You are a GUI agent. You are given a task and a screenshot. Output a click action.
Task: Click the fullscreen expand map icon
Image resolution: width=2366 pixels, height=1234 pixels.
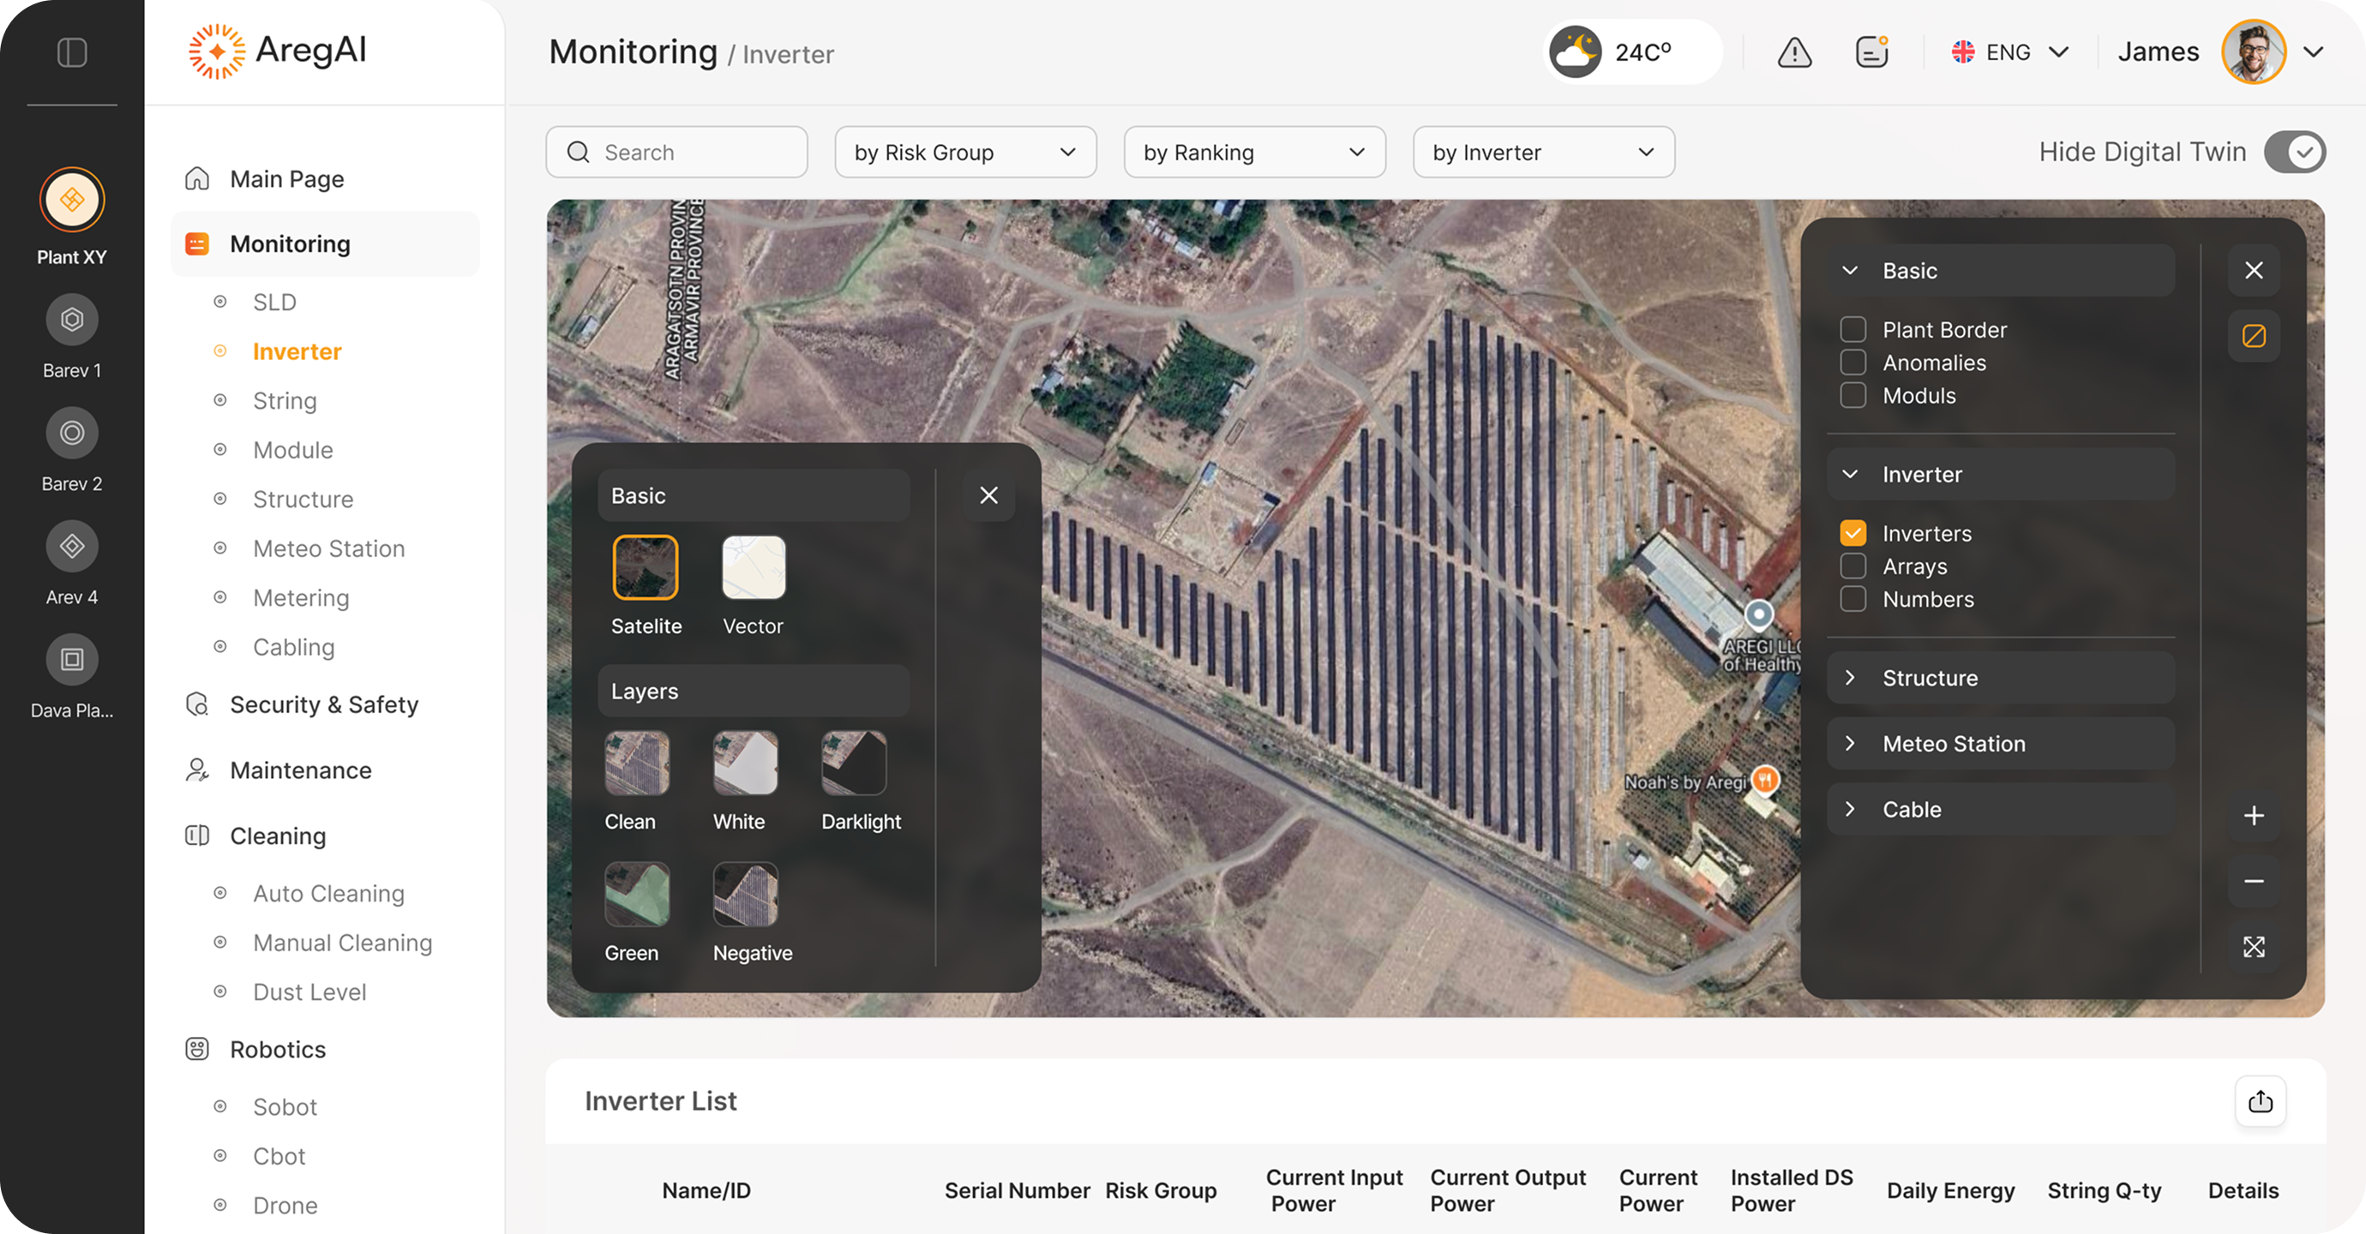coord(2253,947)
